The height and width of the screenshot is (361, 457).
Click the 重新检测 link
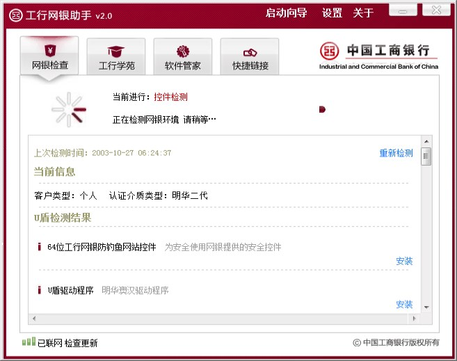[396, 153]
